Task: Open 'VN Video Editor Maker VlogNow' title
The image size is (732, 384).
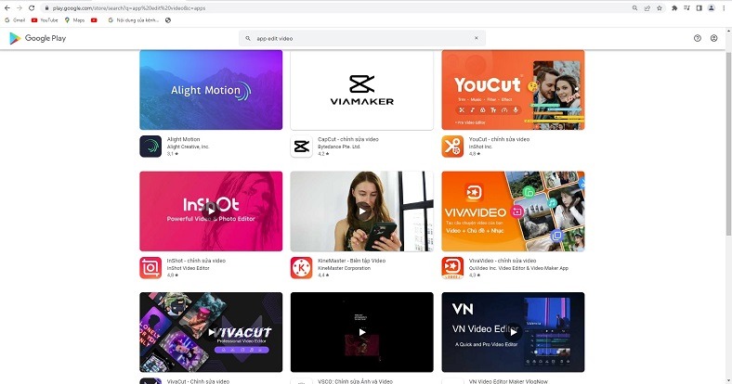Action: (508, 381)
